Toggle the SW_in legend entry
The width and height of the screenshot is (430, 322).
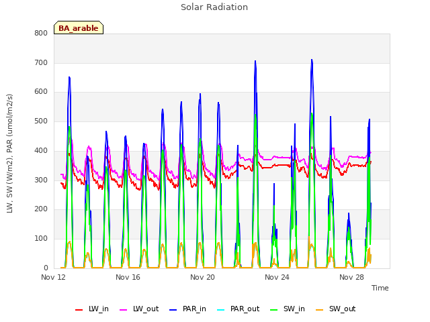[288, 309]
